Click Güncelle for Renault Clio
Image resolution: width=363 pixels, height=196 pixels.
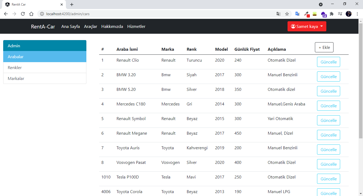click(328, 62)
